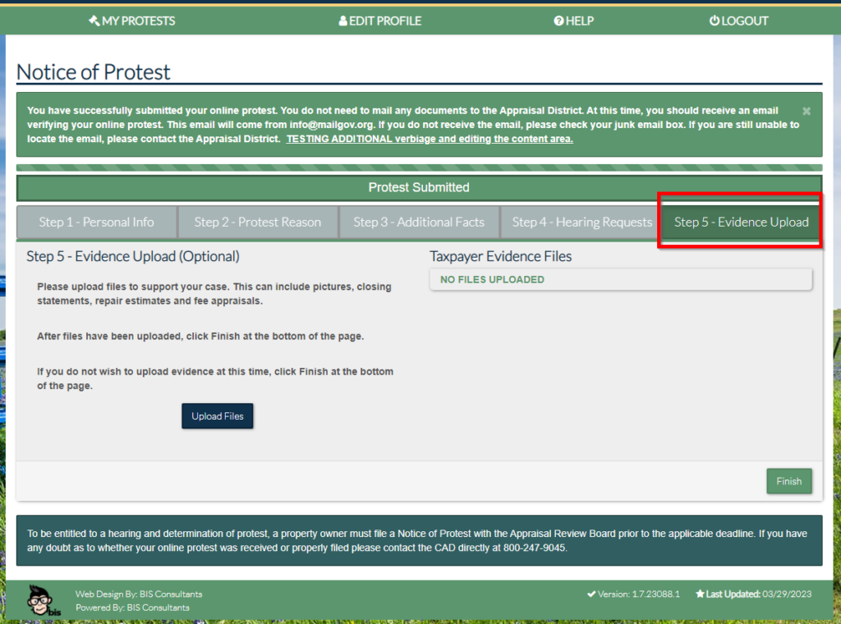This screenshot has height=624, width=841.
Task: Click the power icon beside Logout
Action: pos(714,21)
